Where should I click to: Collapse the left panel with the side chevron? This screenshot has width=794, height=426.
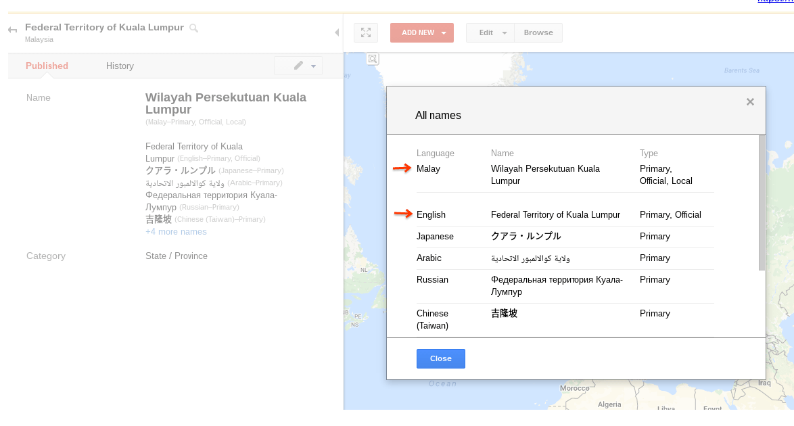coord(336,32)
